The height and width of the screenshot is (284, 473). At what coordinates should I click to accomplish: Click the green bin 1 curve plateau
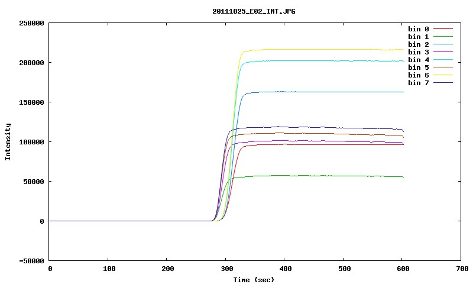coord(317,176)
